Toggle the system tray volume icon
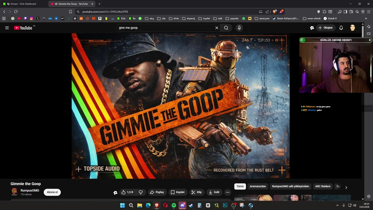Screen dimensions: 373x210 [355, 205]
